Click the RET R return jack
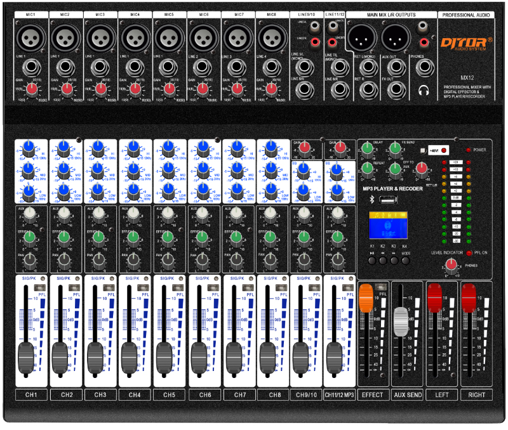Viewport: 508px width, 430px height. tap(368, 89)
